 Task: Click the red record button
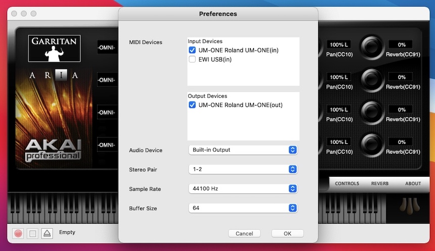coord(18,233)
